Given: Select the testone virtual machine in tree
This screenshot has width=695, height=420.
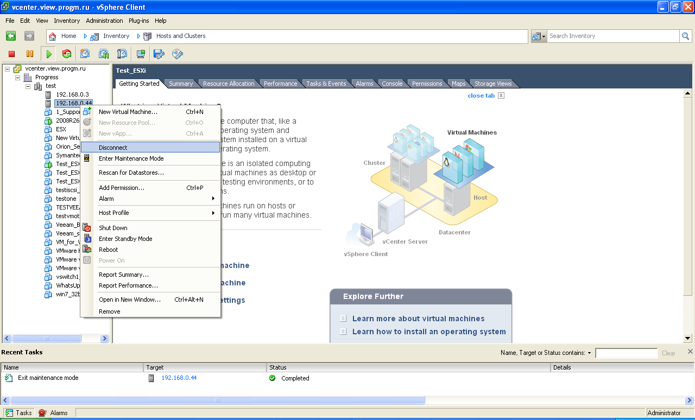Looking at the screenshot, I should click(66, 199).
